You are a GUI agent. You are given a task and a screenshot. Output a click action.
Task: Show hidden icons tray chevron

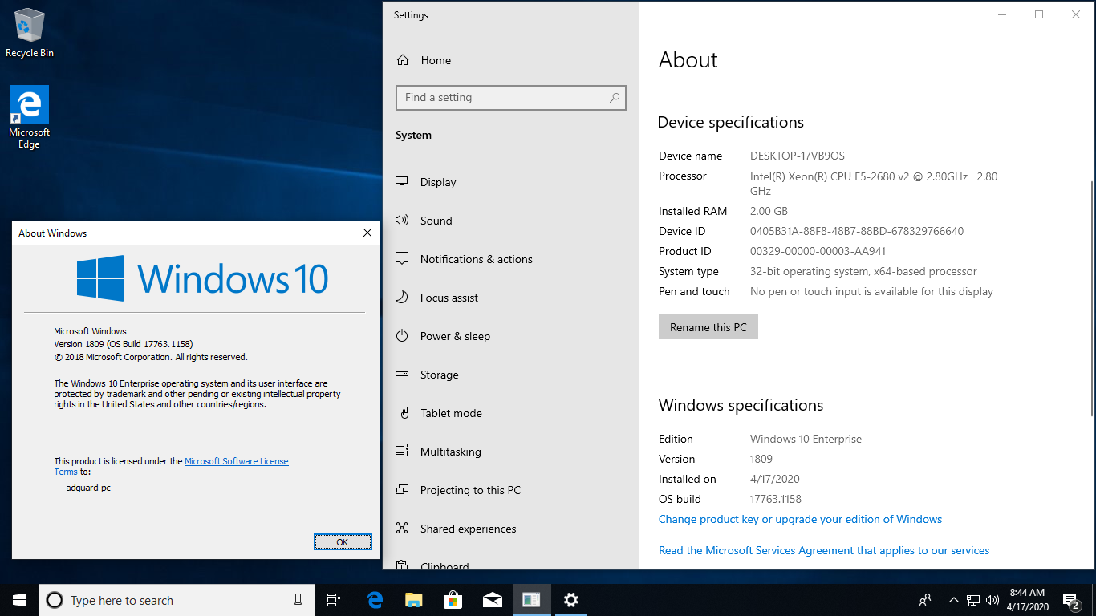point(954,600)
